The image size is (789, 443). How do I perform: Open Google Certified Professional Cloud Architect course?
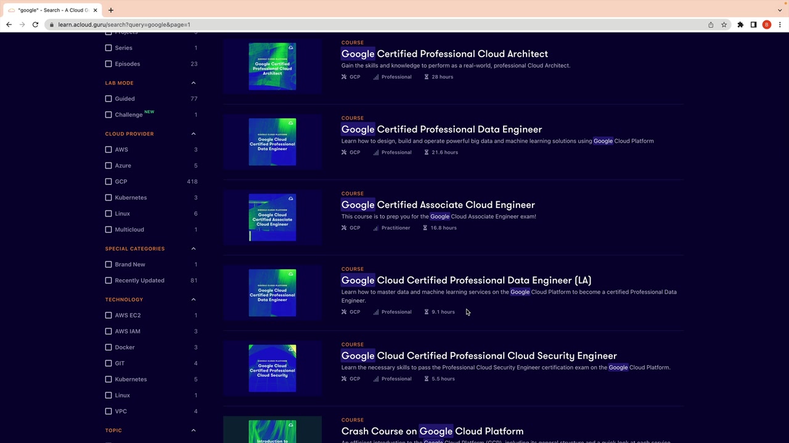444,54
